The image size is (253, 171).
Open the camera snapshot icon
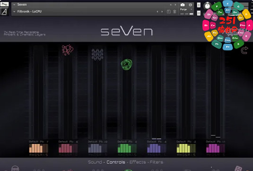(x=183, y=5)
